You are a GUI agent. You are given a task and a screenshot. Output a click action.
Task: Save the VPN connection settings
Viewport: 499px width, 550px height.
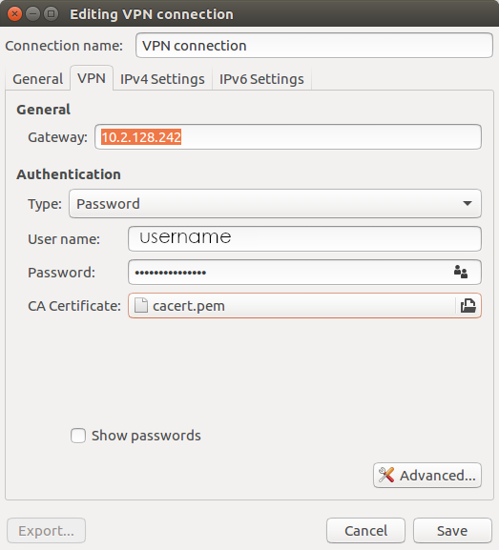point(452,530)
